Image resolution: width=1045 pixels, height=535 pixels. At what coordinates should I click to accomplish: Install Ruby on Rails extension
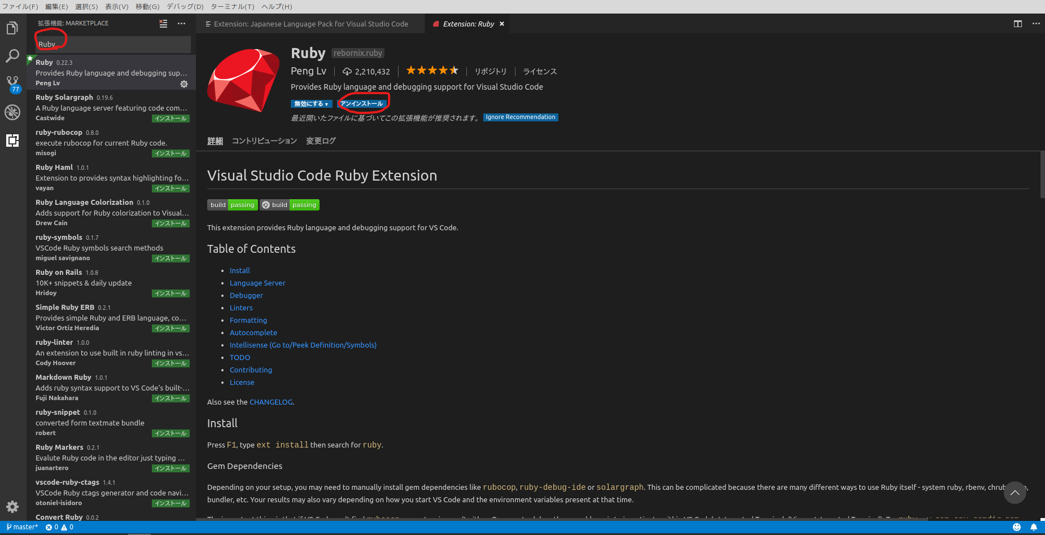point(170,293)
